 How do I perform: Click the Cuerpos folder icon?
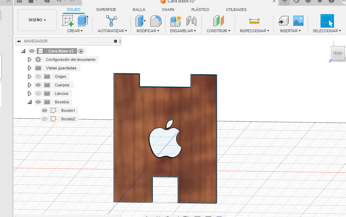click(x=47, y=85)
